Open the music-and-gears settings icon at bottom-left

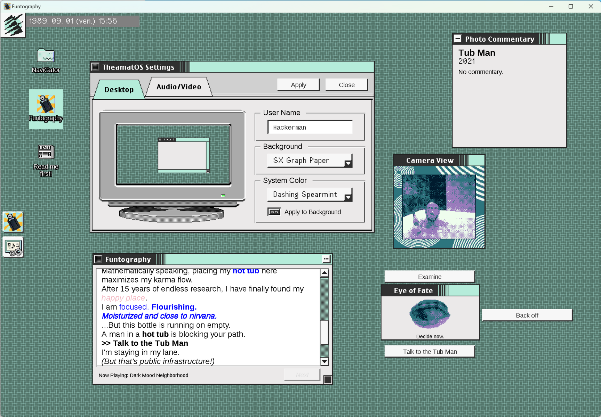[x=13, y=247]
